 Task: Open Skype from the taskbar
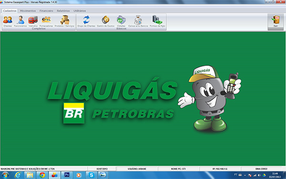tap(92, 175)
